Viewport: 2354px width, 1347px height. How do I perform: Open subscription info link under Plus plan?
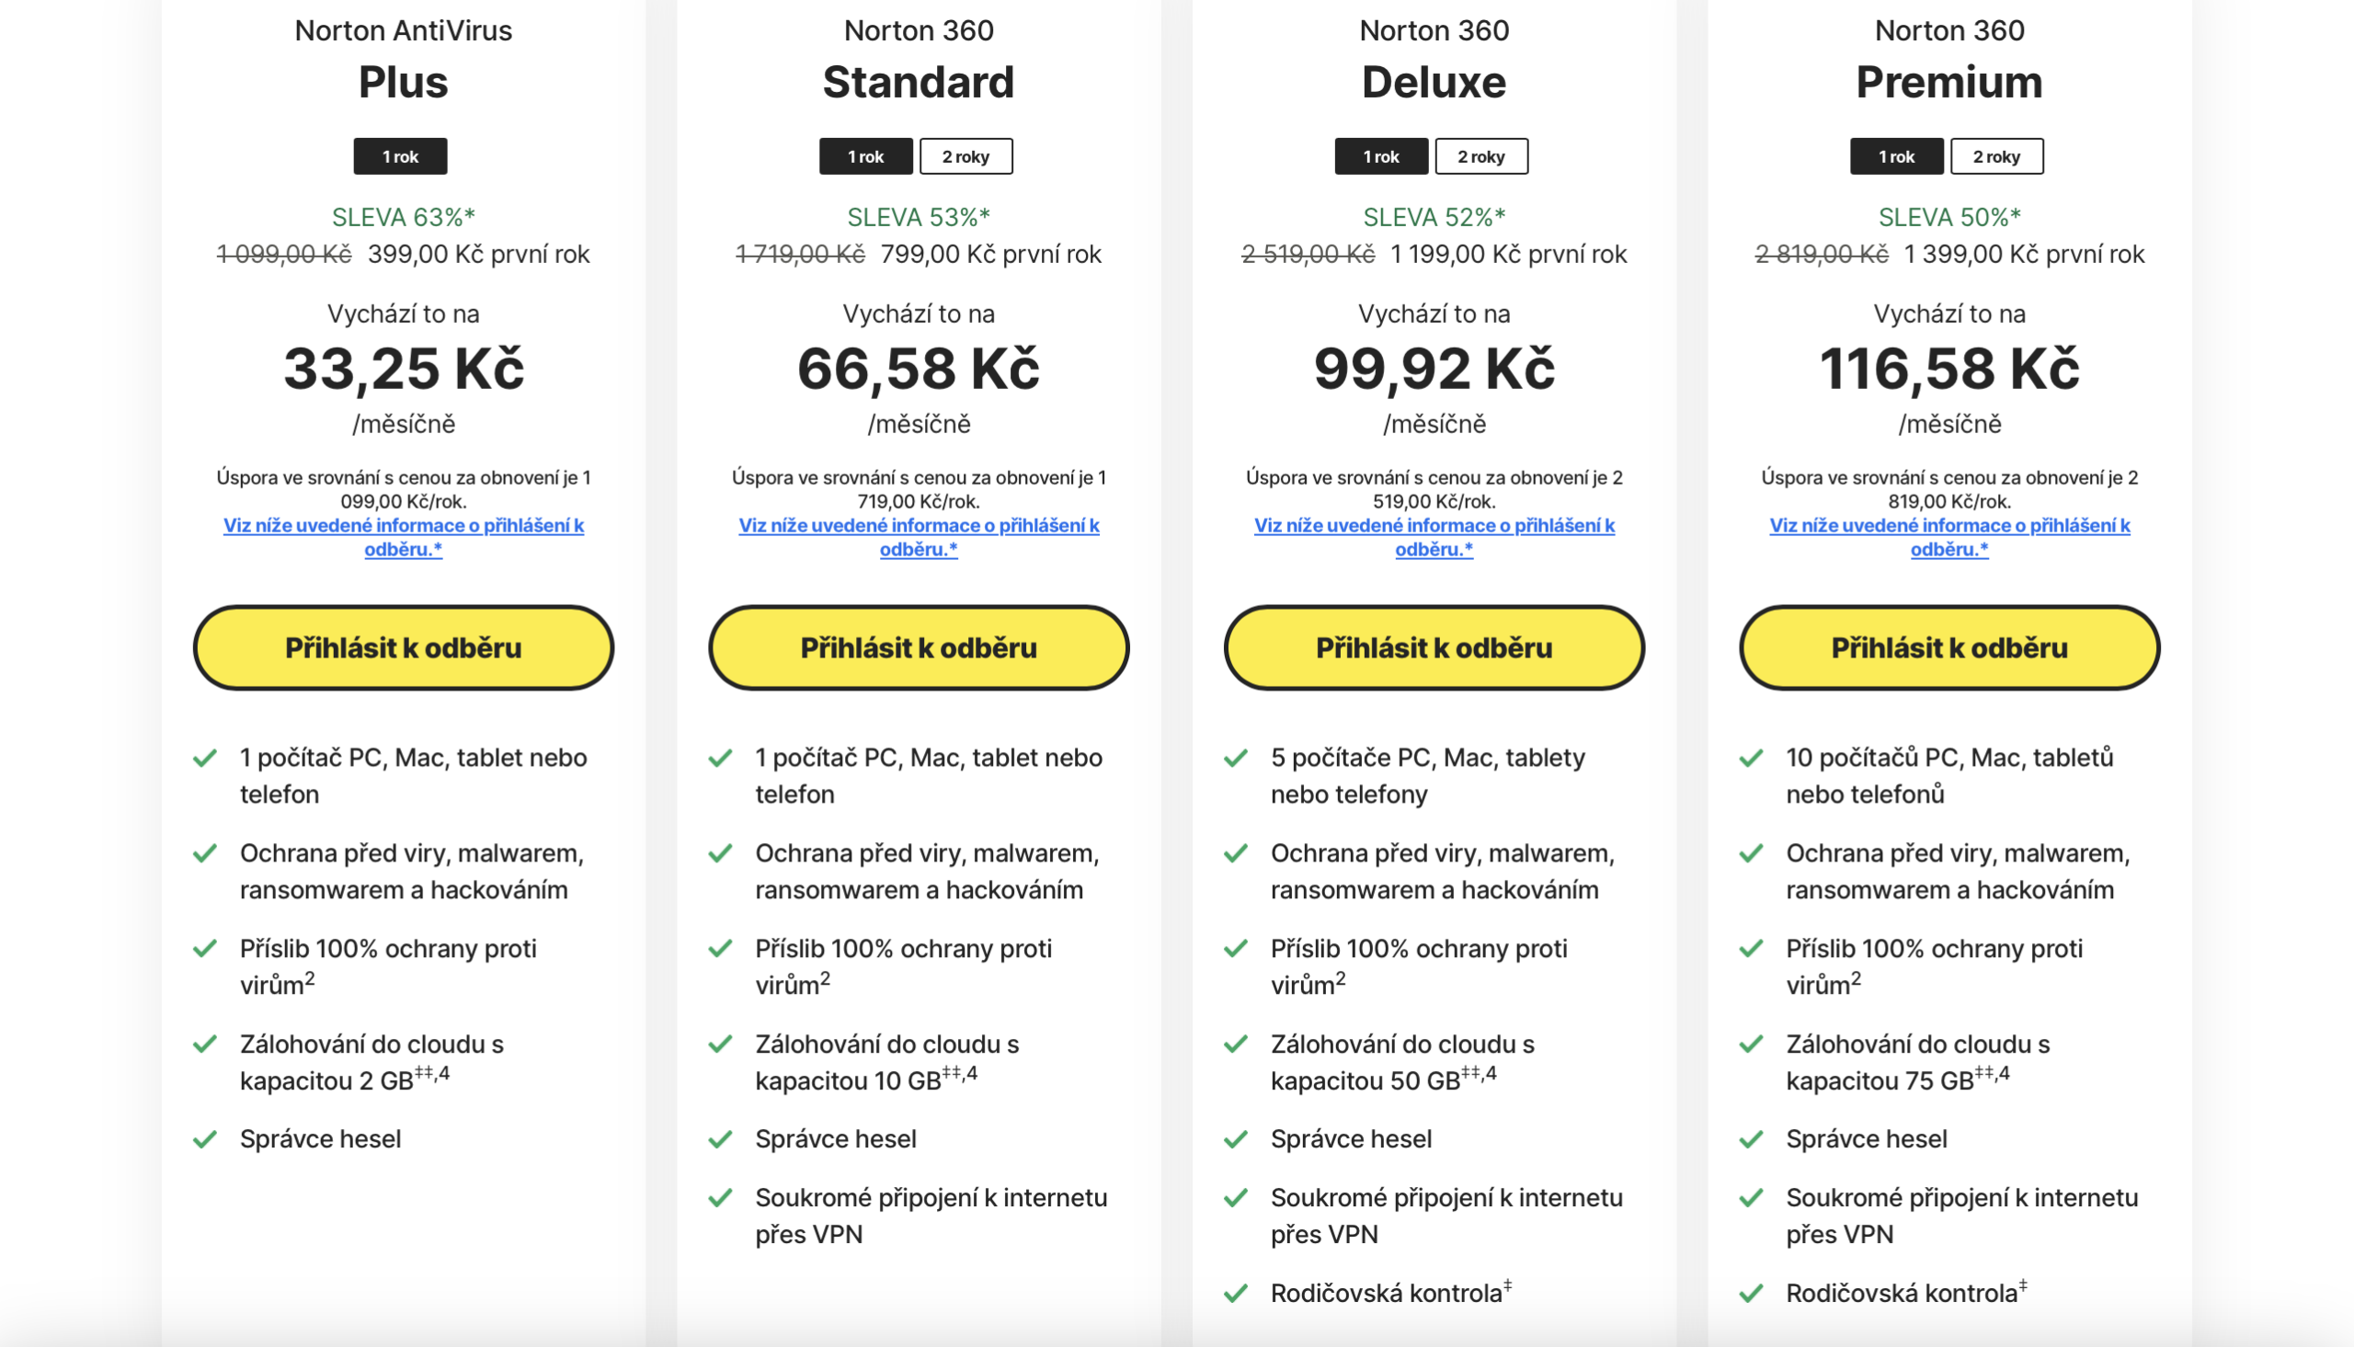point(404,537)
